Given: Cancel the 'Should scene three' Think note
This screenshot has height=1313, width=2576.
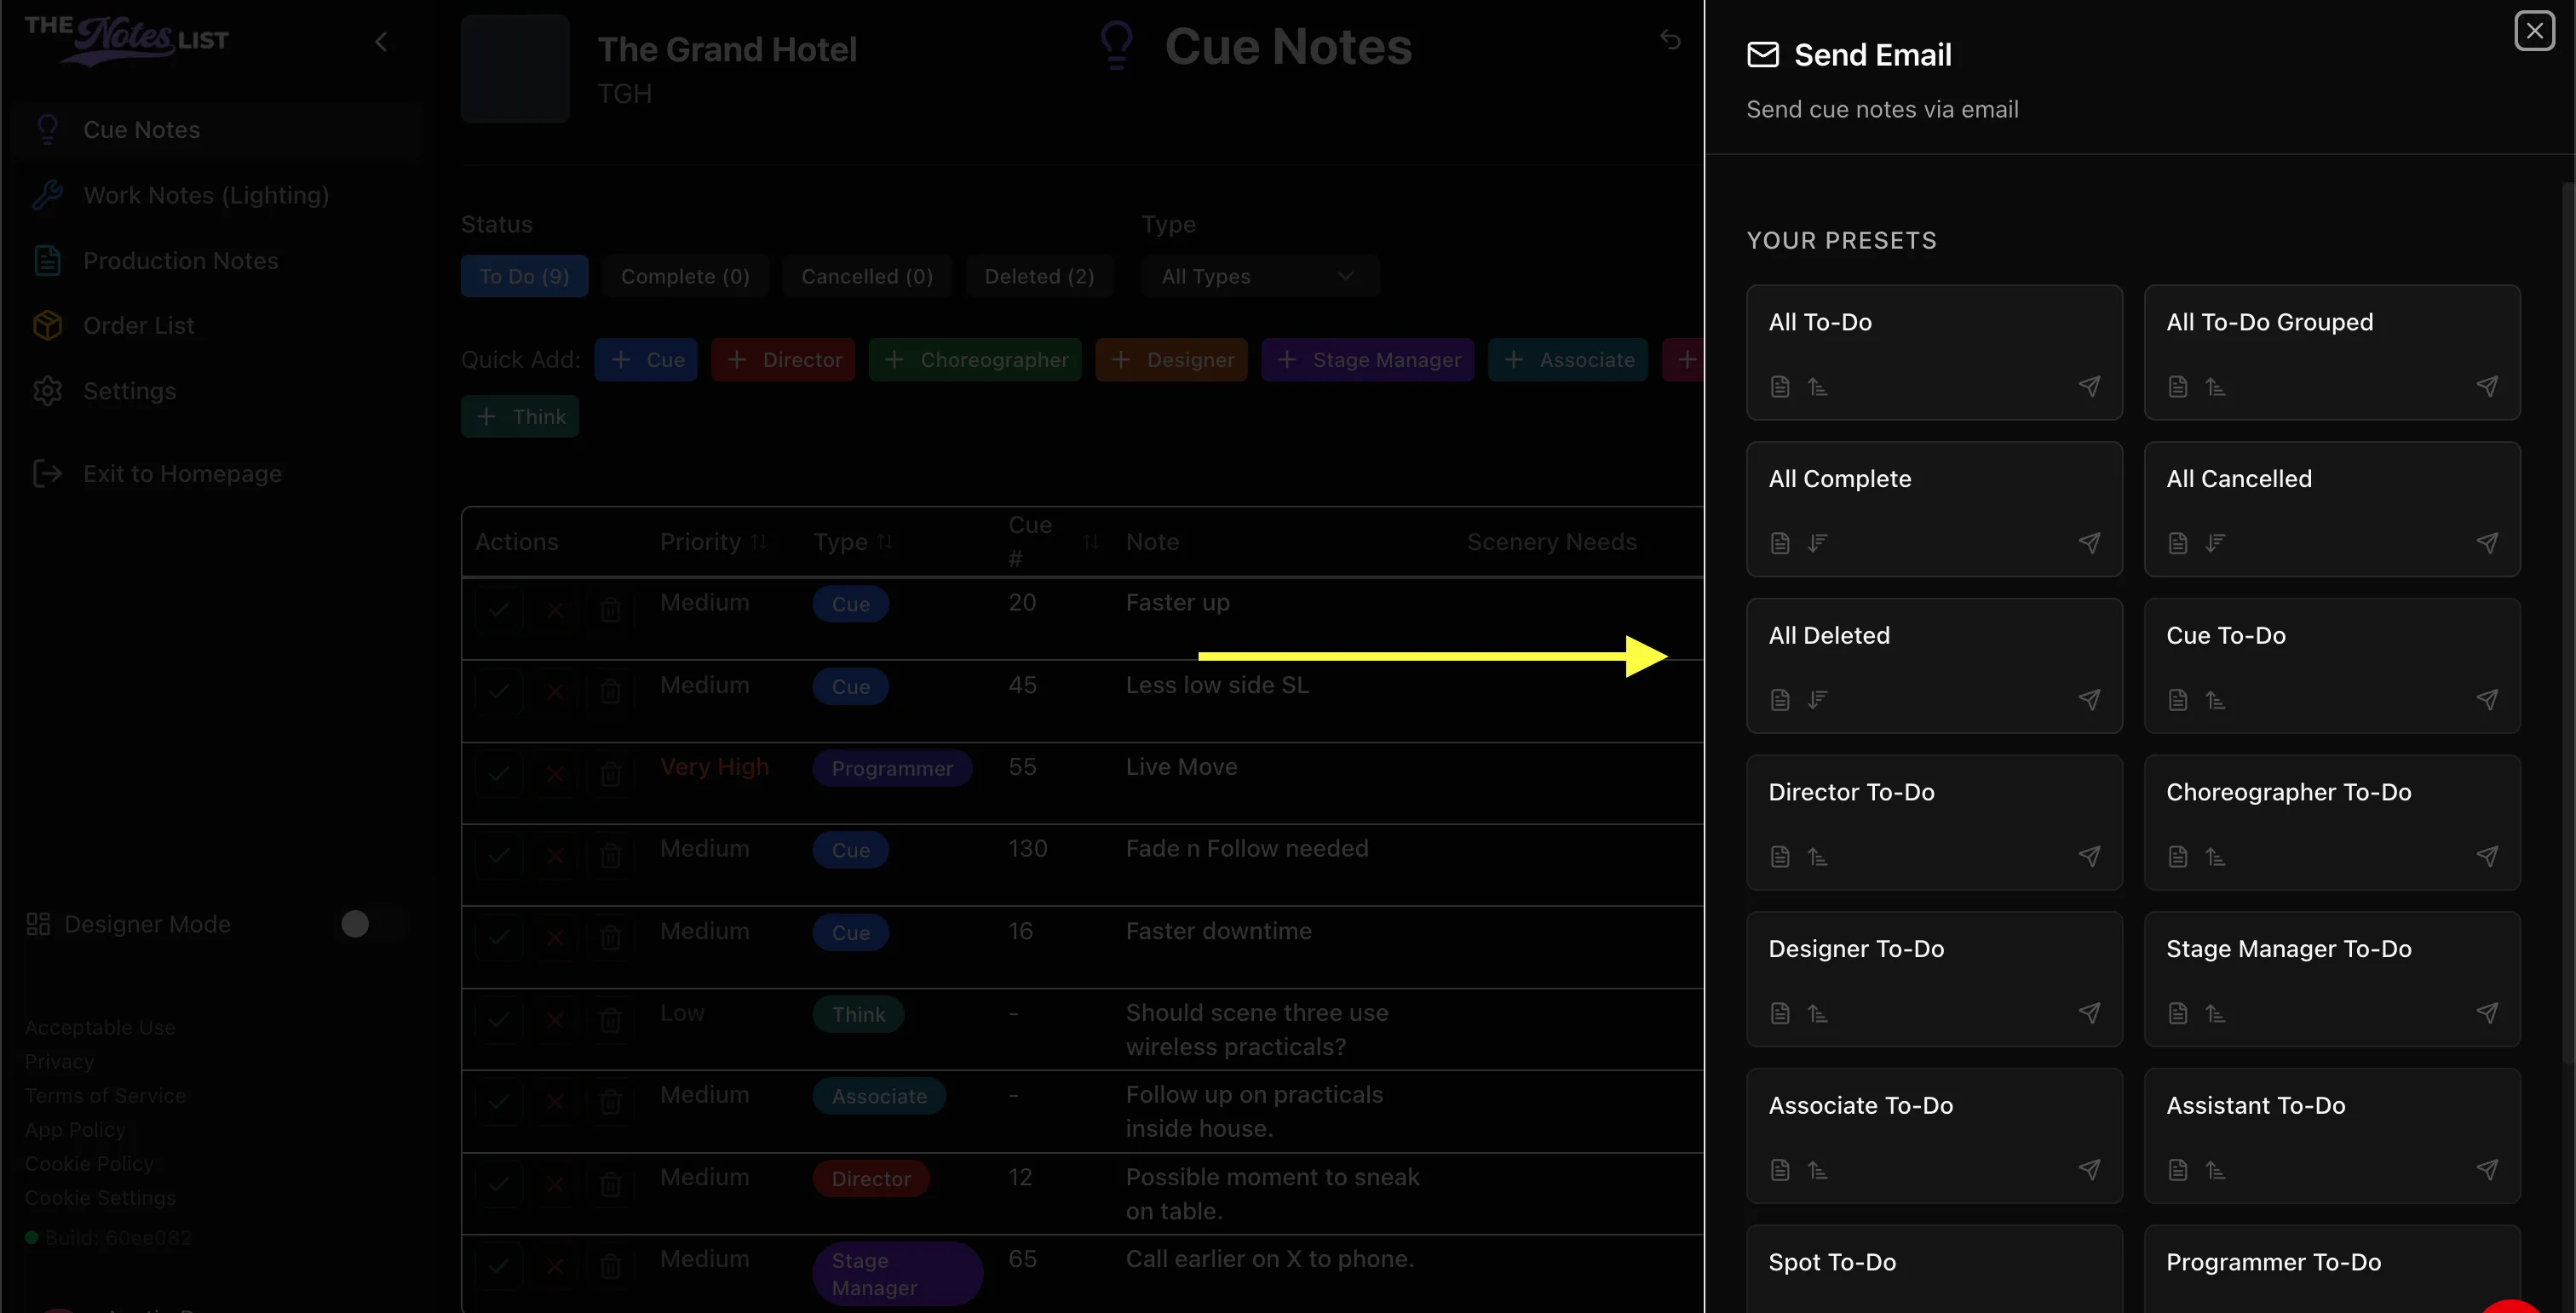Looking at the screenshot, I should pos(555,1019).
